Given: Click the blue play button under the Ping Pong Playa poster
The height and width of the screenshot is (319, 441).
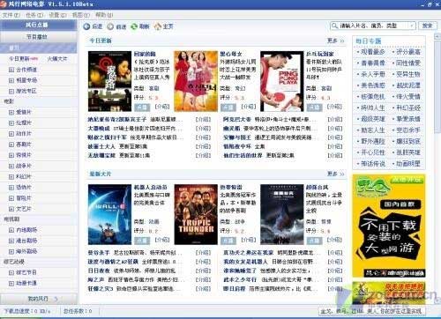Looking at the screenshot, I should click(314, 107).
